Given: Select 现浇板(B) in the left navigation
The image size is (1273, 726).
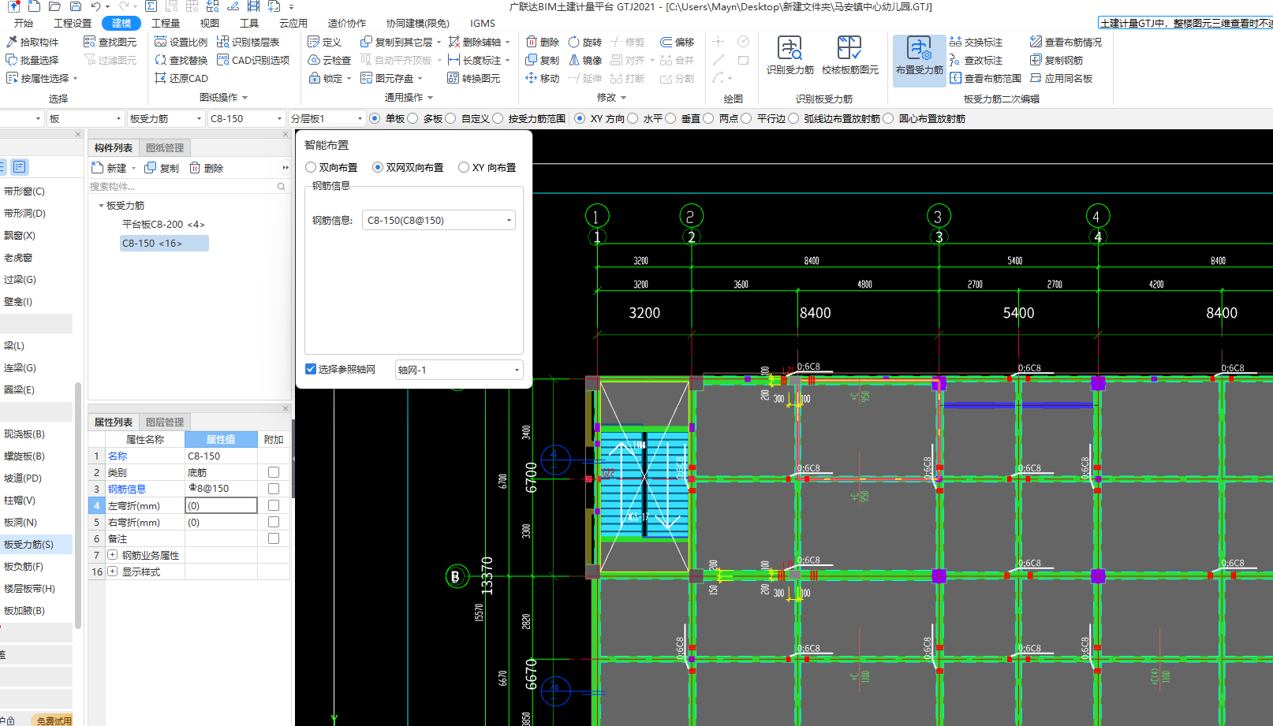Looking at the screenshot, I should [24, 434].
